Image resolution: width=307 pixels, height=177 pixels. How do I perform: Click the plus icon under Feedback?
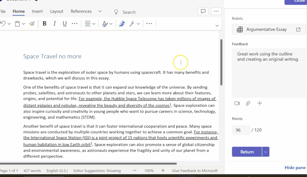pos(260,103)
